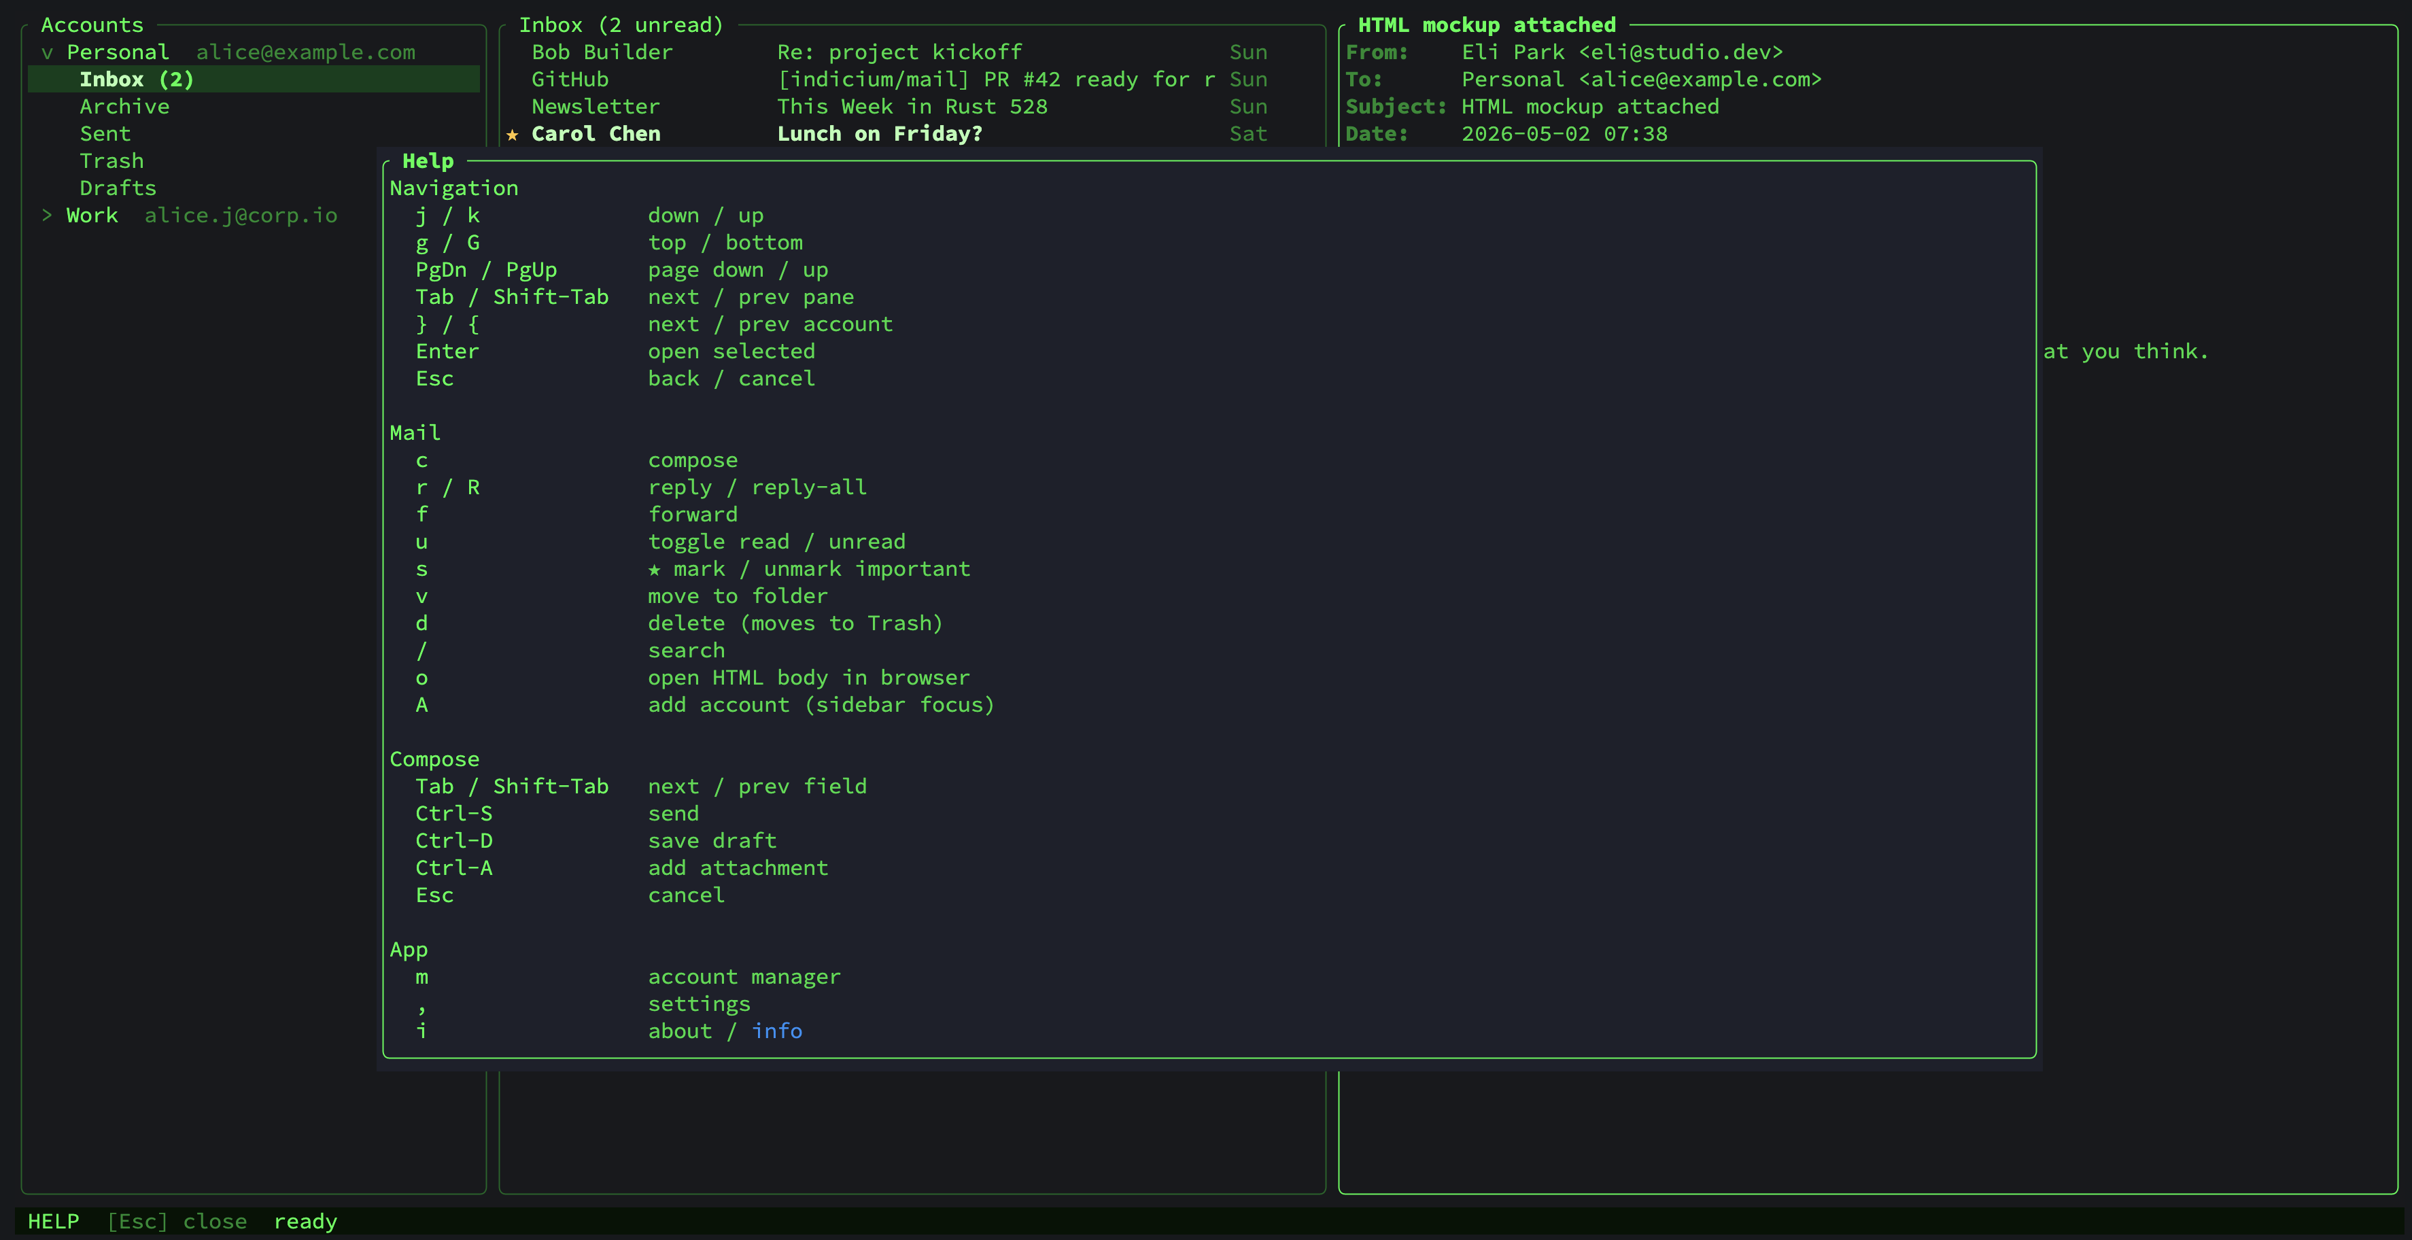Click the Inbox (2 unread) panel title
This screenshot has height=1240, width=2412.
pos(622,25)
